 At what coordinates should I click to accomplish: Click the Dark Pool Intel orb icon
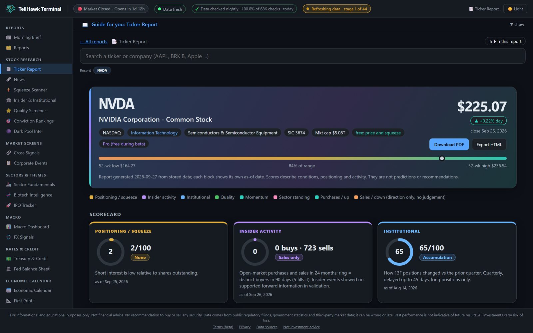click(x=9, y=131)
